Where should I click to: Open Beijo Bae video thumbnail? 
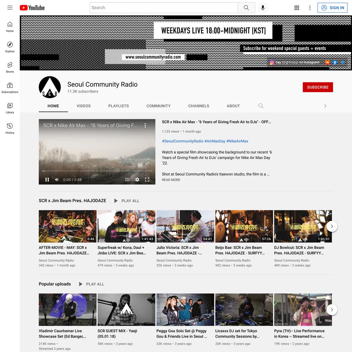tap(244, 226)
